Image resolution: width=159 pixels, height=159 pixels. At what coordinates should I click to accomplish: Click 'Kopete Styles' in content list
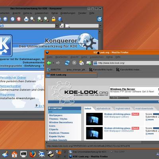[x=57, y=136]
